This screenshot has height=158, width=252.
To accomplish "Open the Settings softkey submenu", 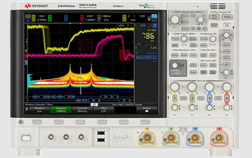I will point(147,110).
